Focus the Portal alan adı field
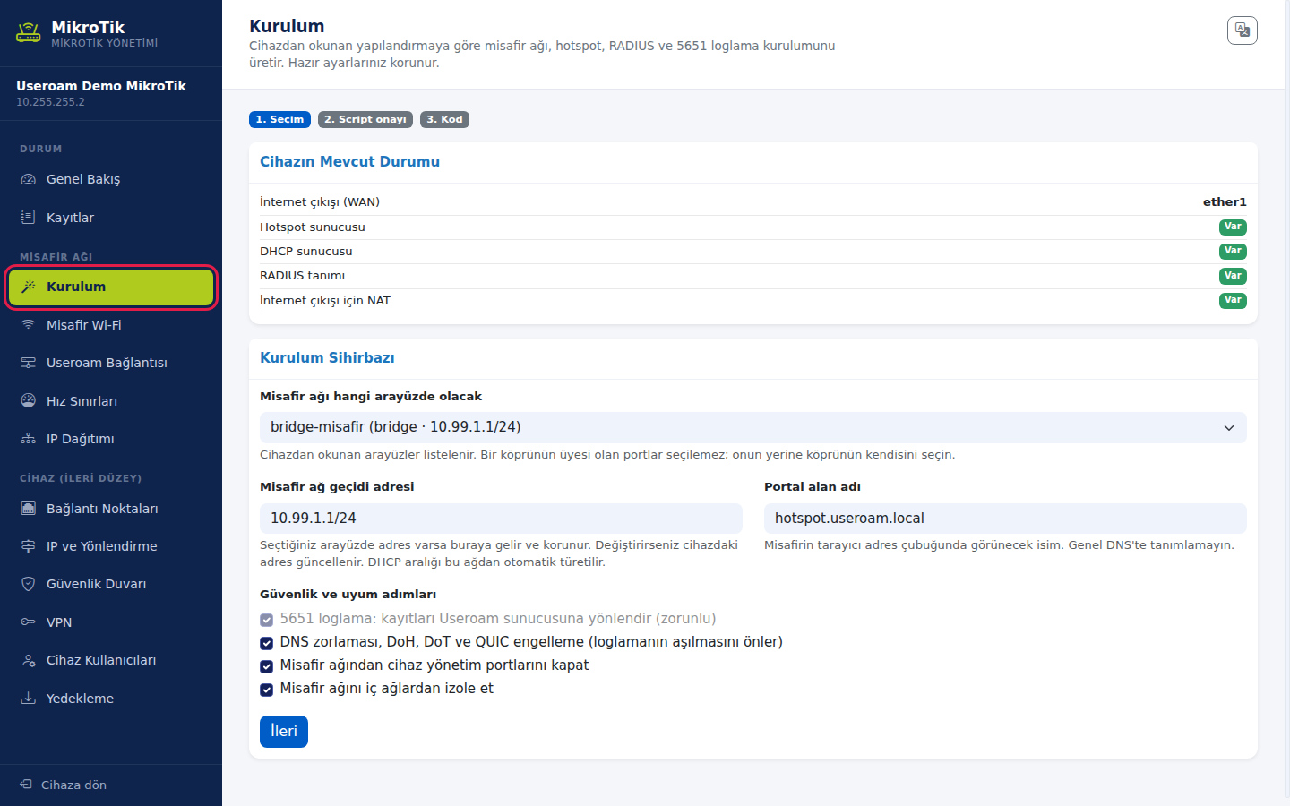Viewport: 1290px width, 806px height. click(1005, 519)
